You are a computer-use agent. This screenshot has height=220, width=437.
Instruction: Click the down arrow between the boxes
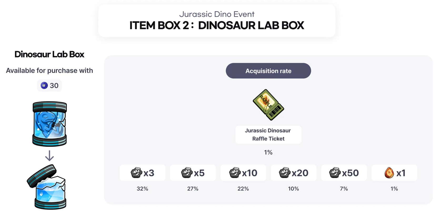point(49,156)
